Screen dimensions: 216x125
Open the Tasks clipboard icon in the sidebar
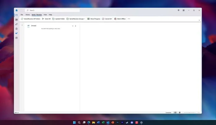tap(16, 29)
